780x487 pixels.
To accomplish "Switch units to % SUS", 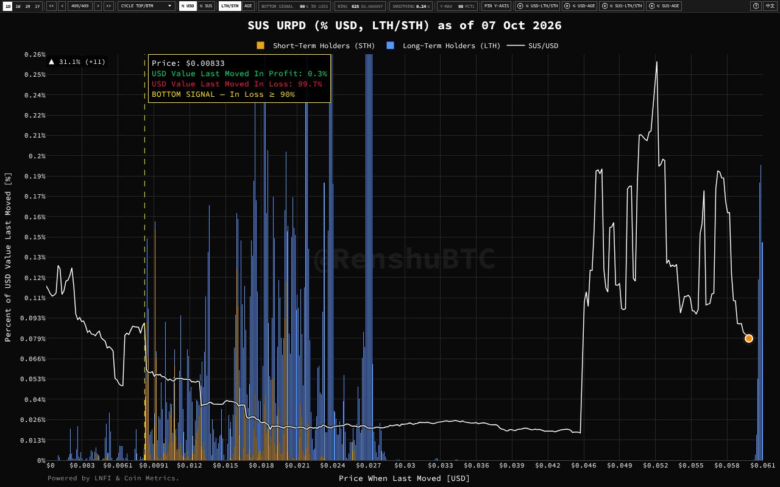I will point(206,6).
